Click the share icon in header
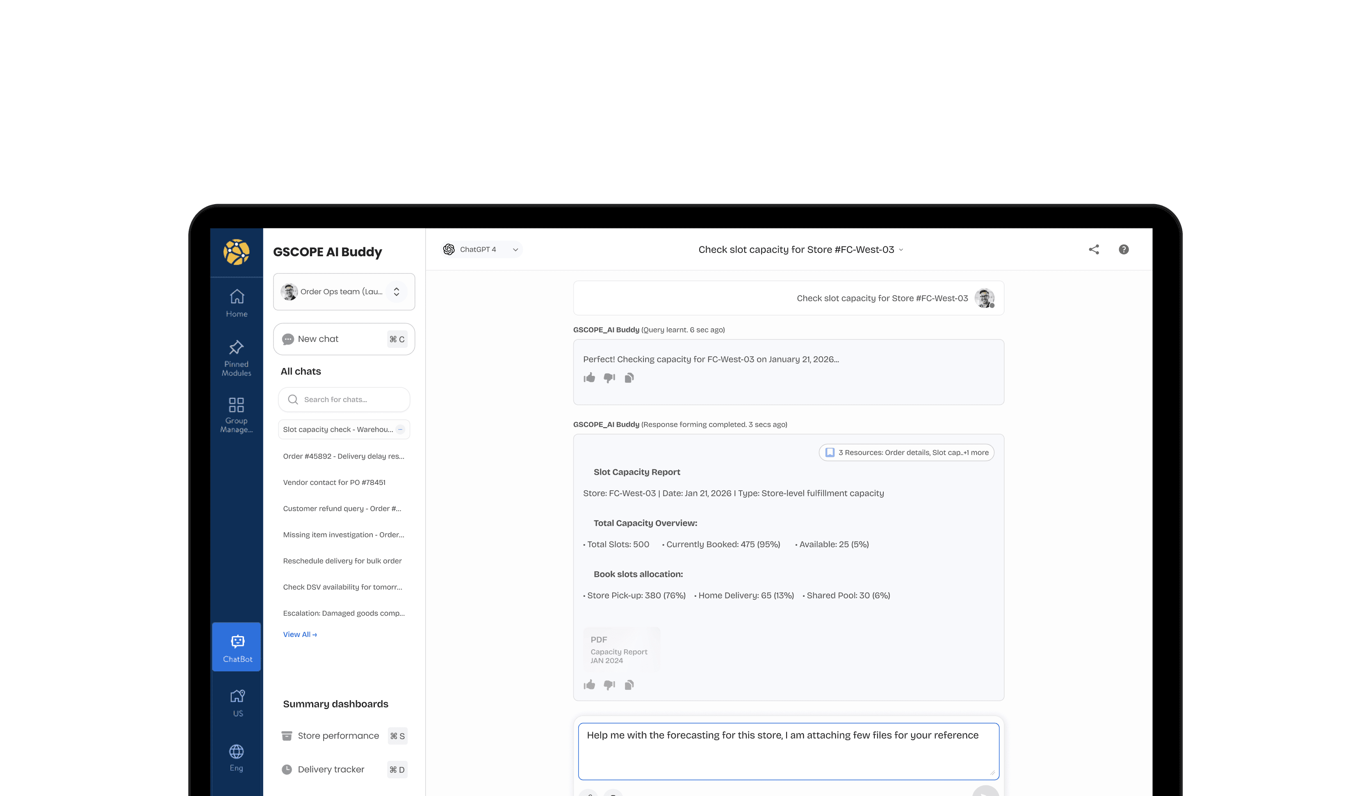The height and width of the screenshot is (796, 1368). pyautogui.click(x=1093, y=250)
